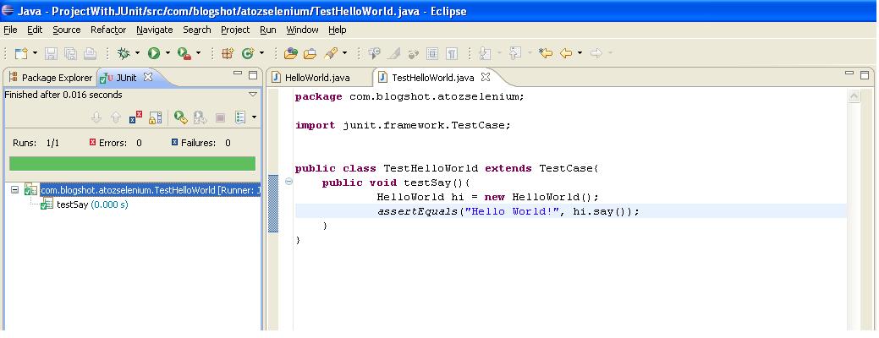This screenshot has height=338, width=879.
Task: Click the Search flashlight toolbar icon
Action: [x=331, y=54]
